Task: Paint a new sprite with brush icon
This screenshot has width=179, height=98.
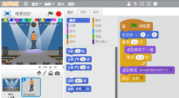Action: pyautogui.click(x=44, y=73)
